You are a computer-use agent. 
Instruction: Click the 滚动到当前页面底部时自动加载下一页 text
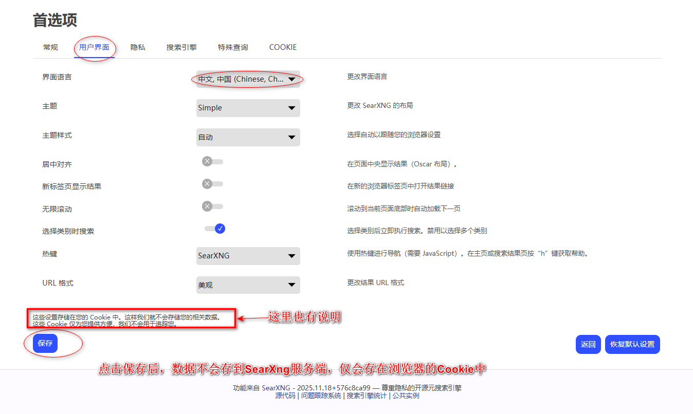pos(404,209)
